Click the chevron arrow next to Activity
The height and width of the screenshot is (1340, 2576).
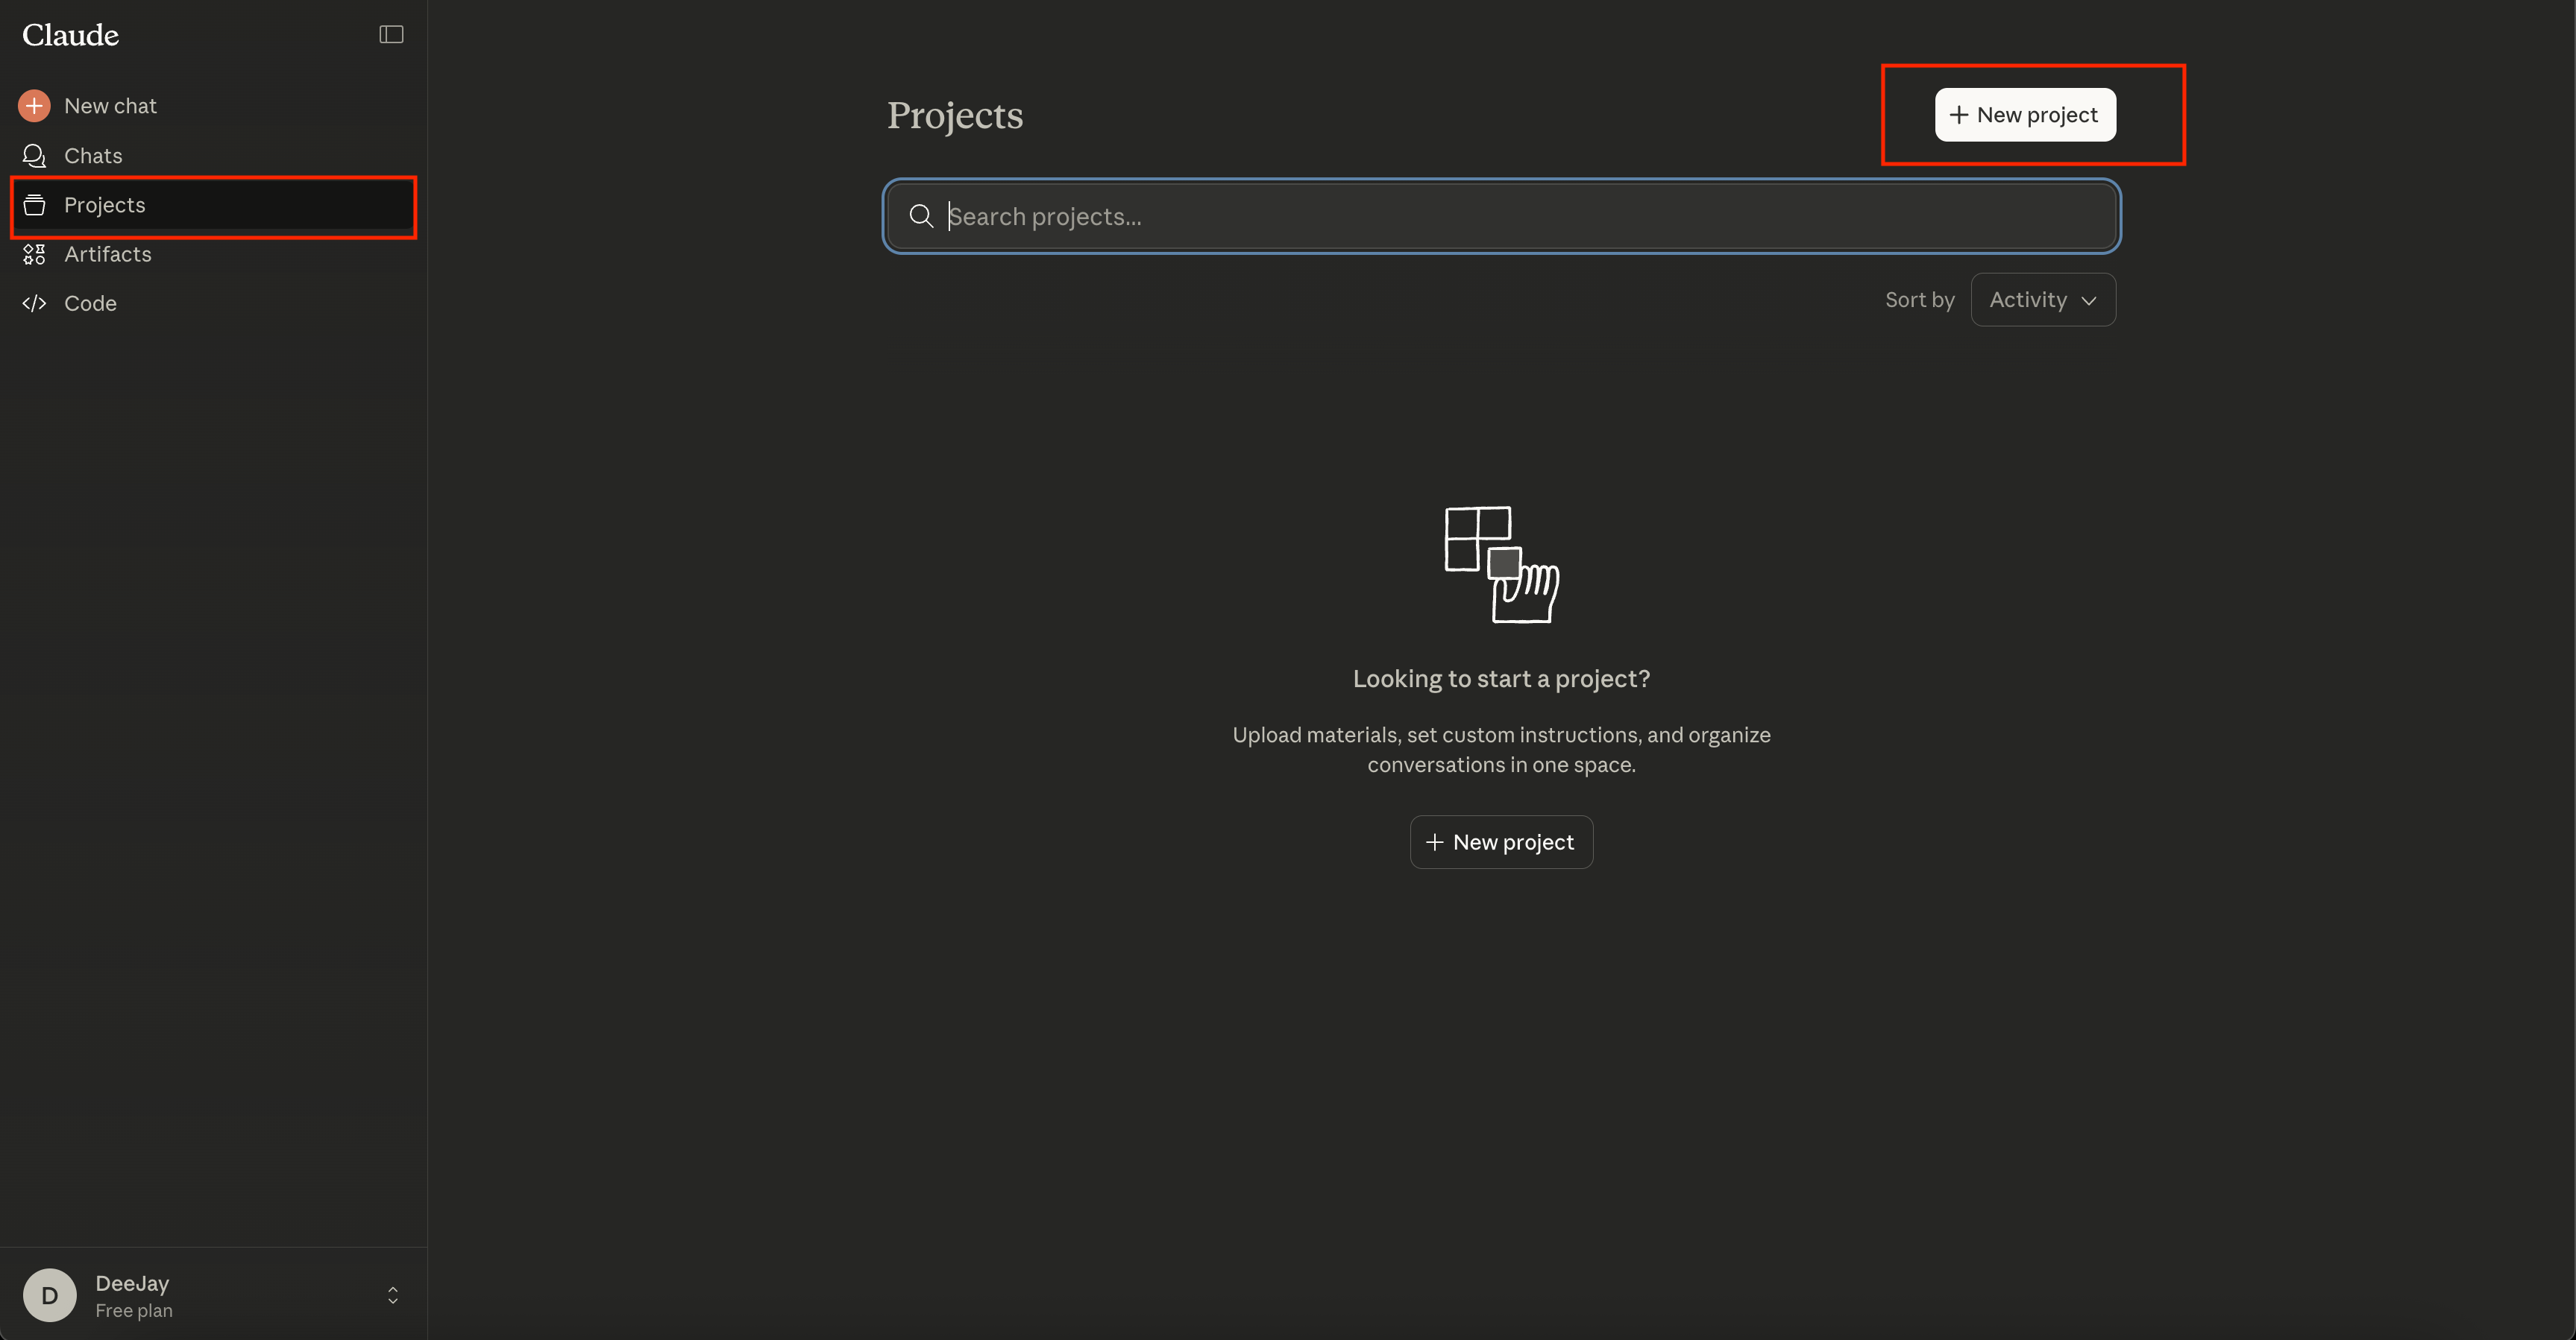point(2089,301)
